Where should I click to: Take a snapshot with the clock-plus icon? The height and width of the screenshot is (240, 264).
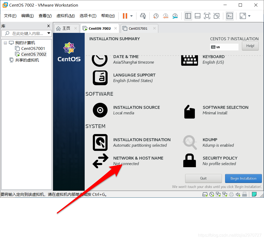tap(156, 16)
